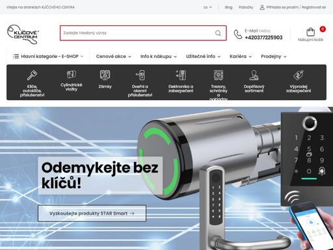Click the Cylindrické vložky label
The width and height of the screenshot is (333, 250).
tap(72, 87)
